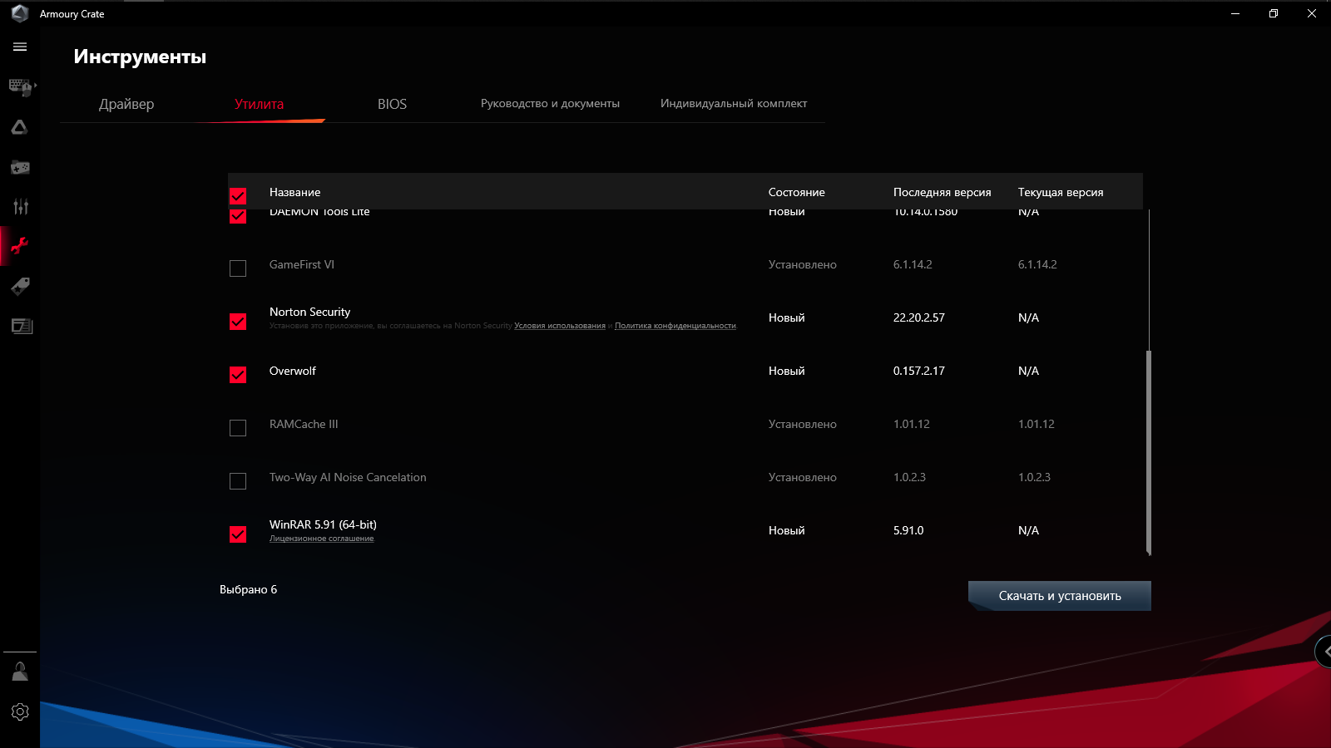Image resolution: width=1331 pixels, height=748 pixels.
Task: Go to Руководство и документы tab
Action: (550, 104)
